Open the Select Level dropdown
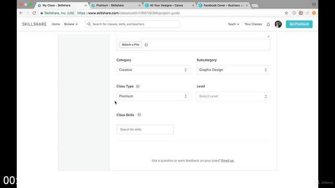Viewport: 335px width, 188px height. point(233,96)
